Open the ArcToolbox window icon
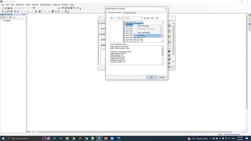 (71, 8)
